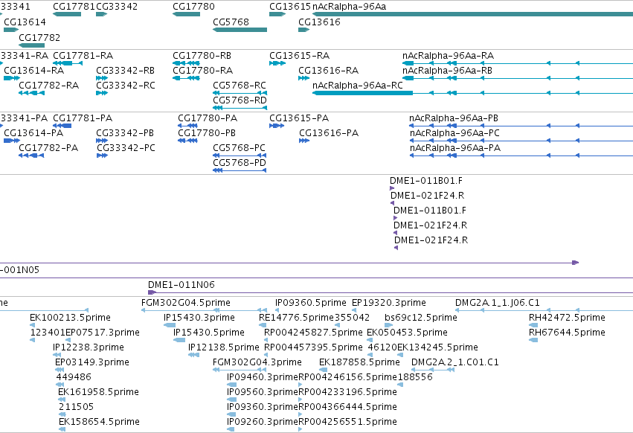The image size is (633, 433).
Task: Click EST EP19320.3prime
Action: [x=389, y=303]
